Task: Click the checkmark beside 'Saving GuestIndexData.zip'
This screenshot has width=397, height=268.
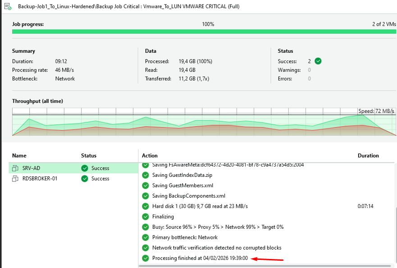Action: click(x=145, y=175)
